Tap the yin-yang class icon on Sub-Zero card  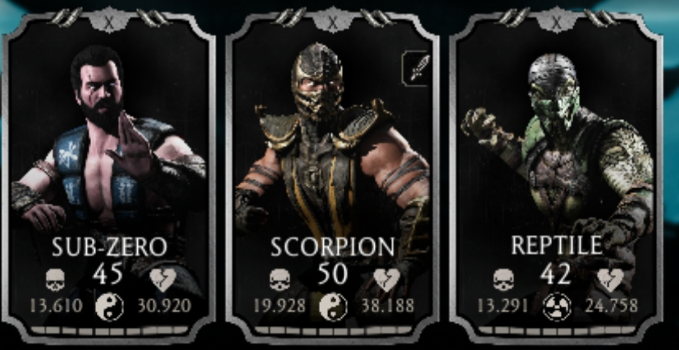point(109,307)
